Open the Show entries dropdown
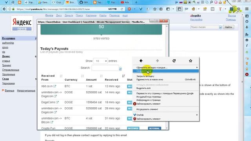The image size is (251, 141). click(100, 61)
